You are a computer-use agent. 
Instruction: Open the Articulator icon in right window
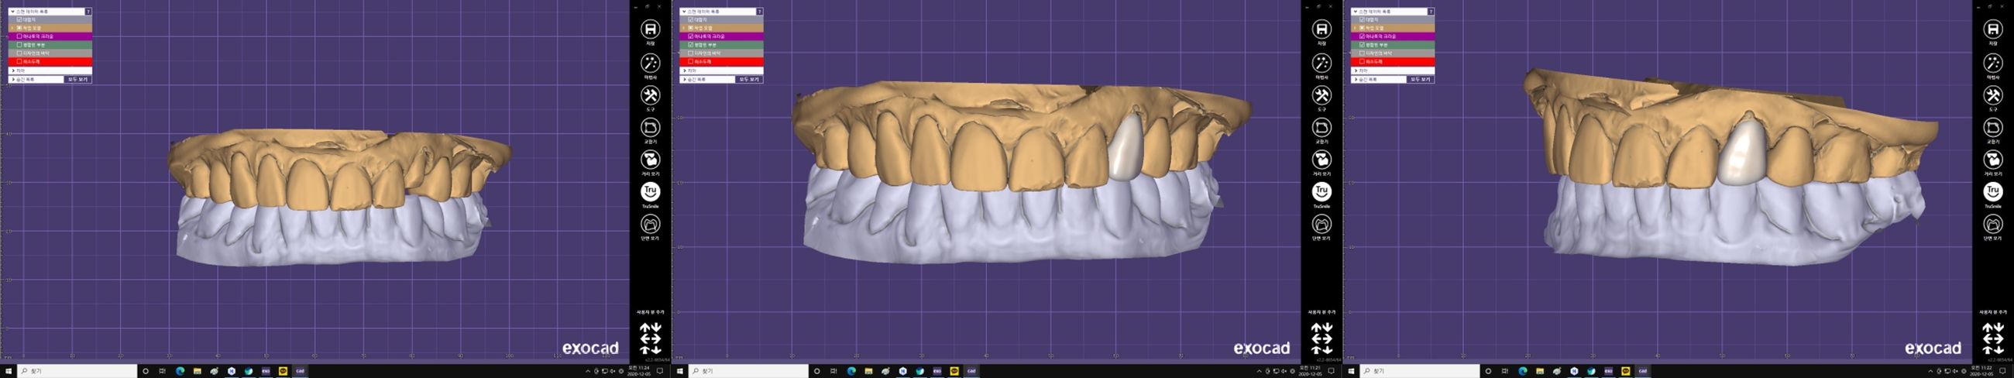(1992, 128)
